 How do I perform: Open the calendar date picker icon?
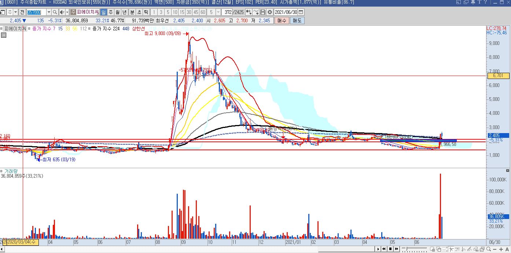coord(301,12)
